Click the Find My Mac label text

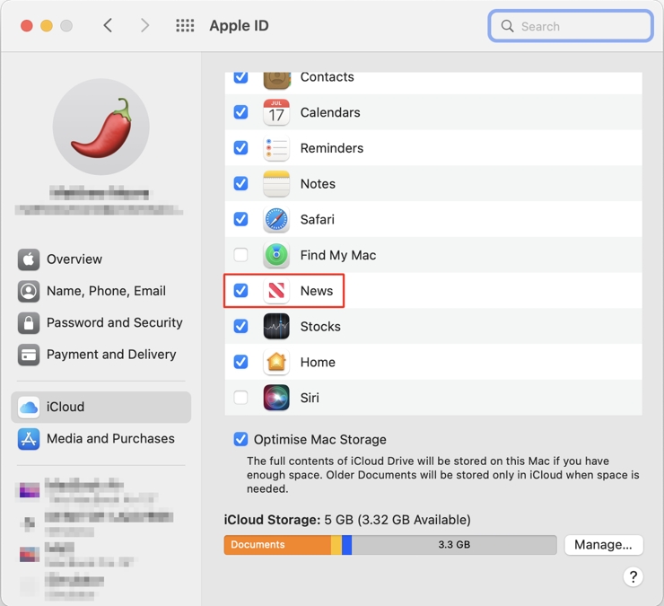click(338, 255)
